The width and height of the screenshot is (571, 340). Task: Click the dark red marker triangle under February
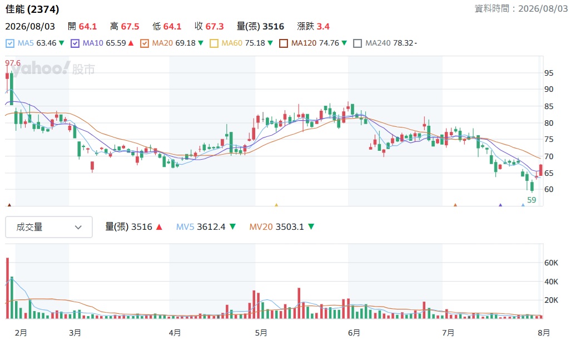9,205
